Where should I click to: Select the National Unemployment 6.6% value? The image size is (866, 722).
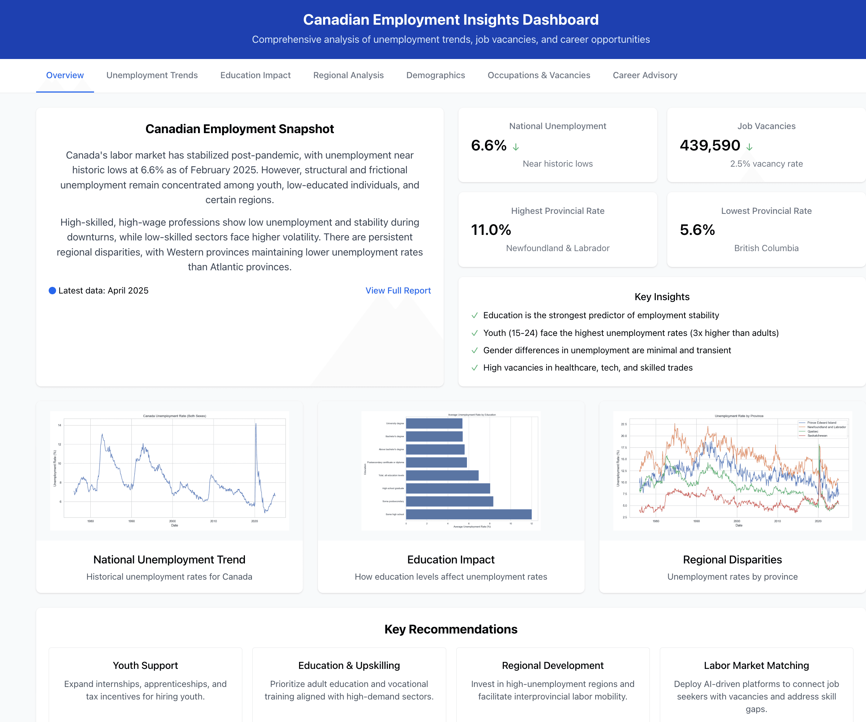coord(489,146)
